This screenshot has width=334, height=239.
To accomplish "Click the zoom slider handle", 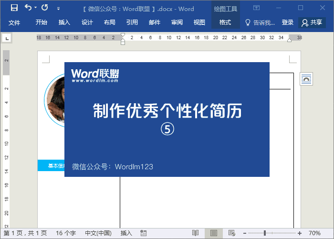I will pyautogui.click(x=265, y=233).
